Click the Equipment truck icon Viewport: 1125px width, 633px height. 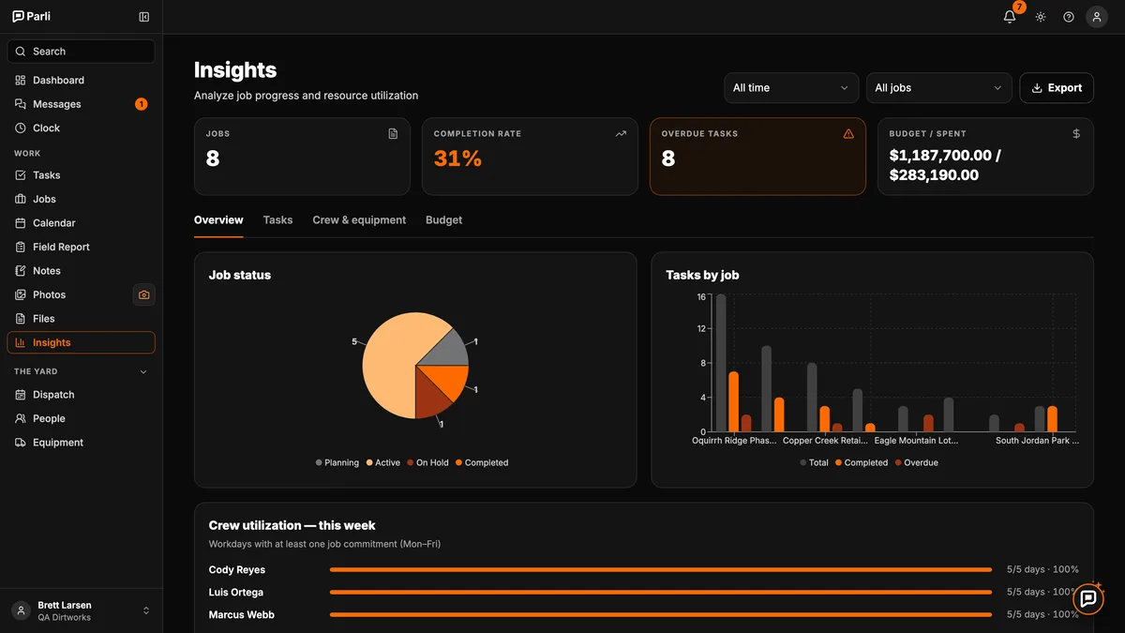21,443
